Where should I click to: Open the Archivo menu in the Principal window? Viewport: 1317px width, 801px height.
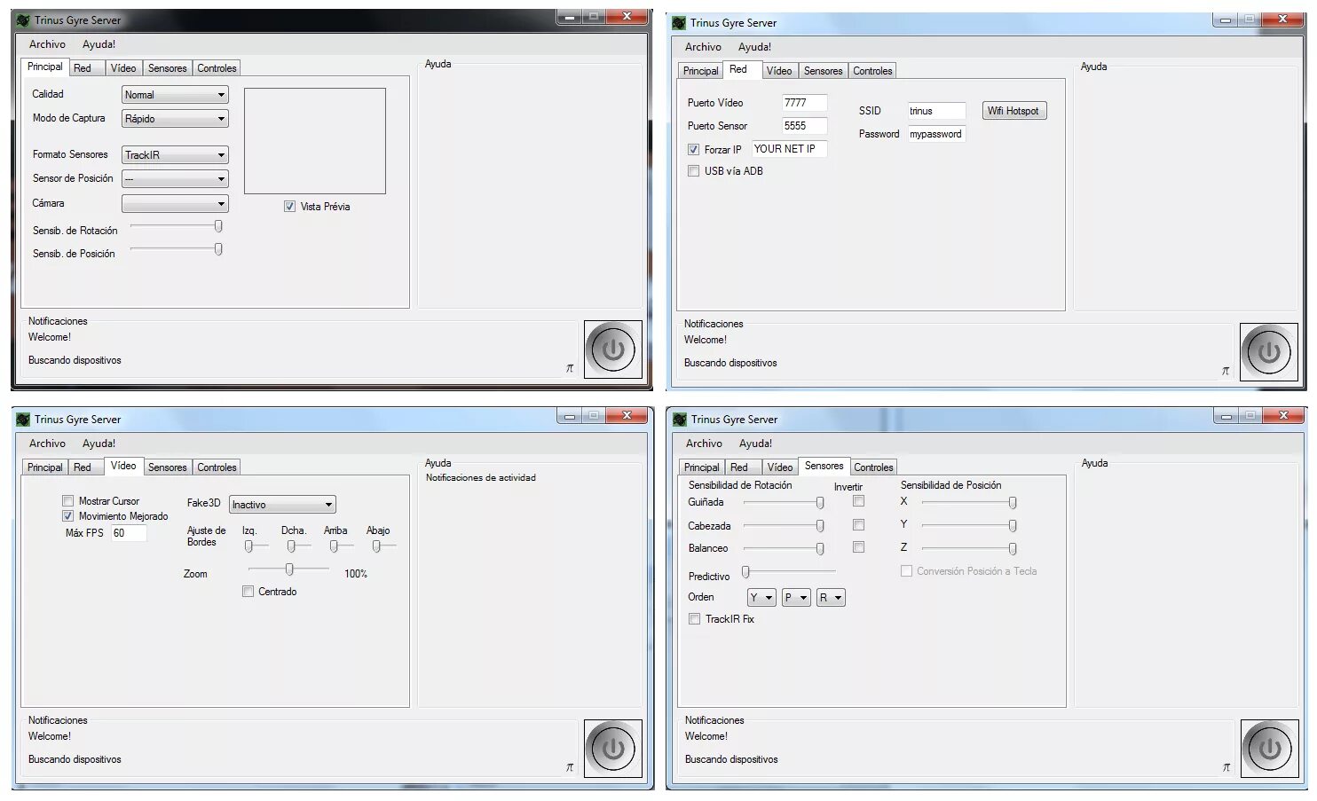tap(47, 44)
